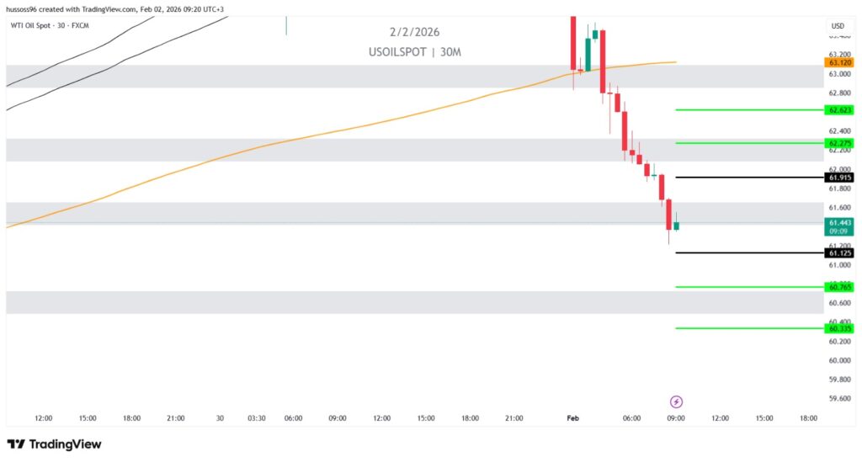Image resolution: width=862 pixels, height=462 pixels.
Task: Click the green 60.765 price tag
Action: 838,287
